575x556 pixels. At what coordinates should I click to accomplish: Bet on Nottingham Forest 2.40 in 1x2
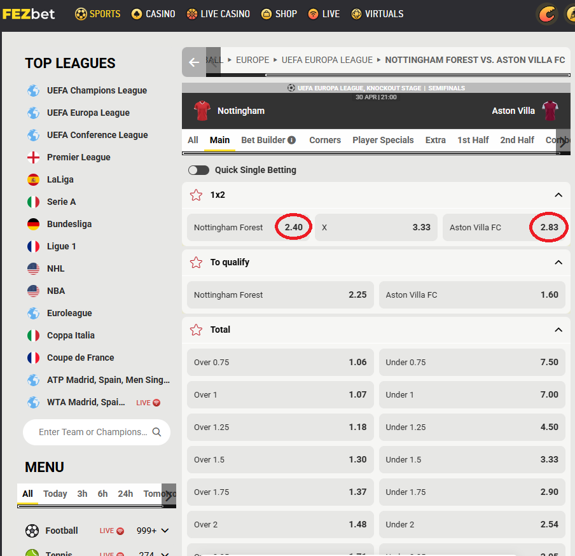point(248,227)
